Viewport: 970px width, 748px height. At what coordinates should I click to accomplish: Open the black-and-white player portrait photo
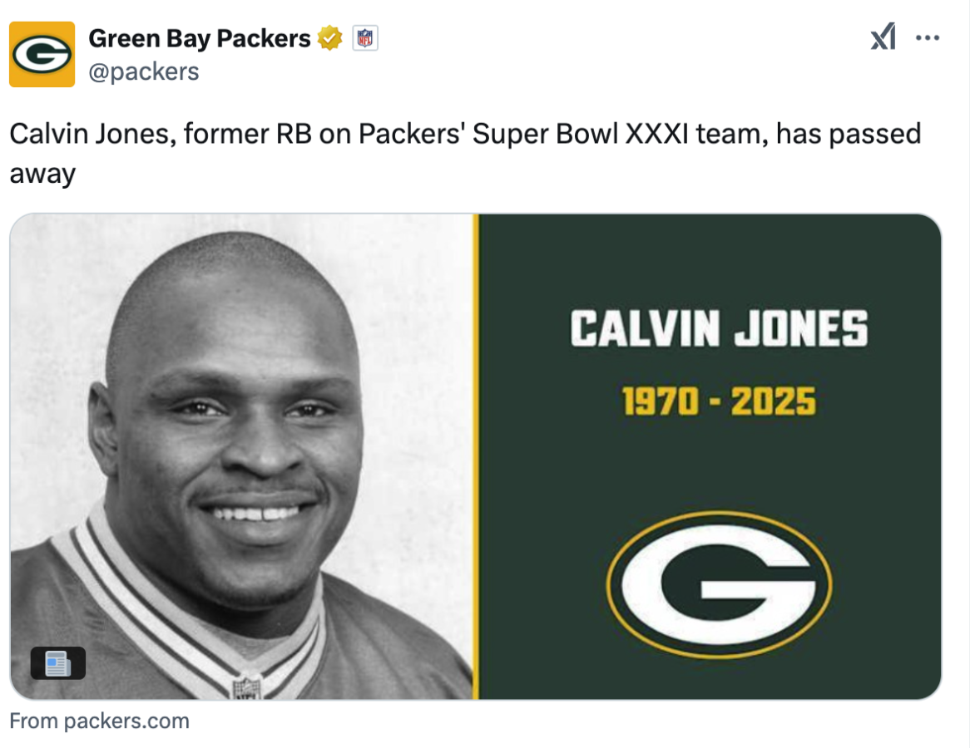[241, 455]
